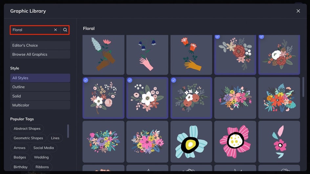Screen dimensions: 310x174
Task: Pick the Social Media tag
Action: coord(43,148)
